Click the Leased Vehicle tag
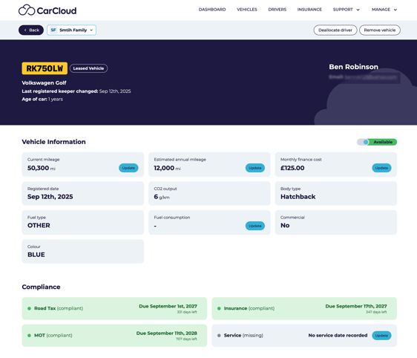 88,68
